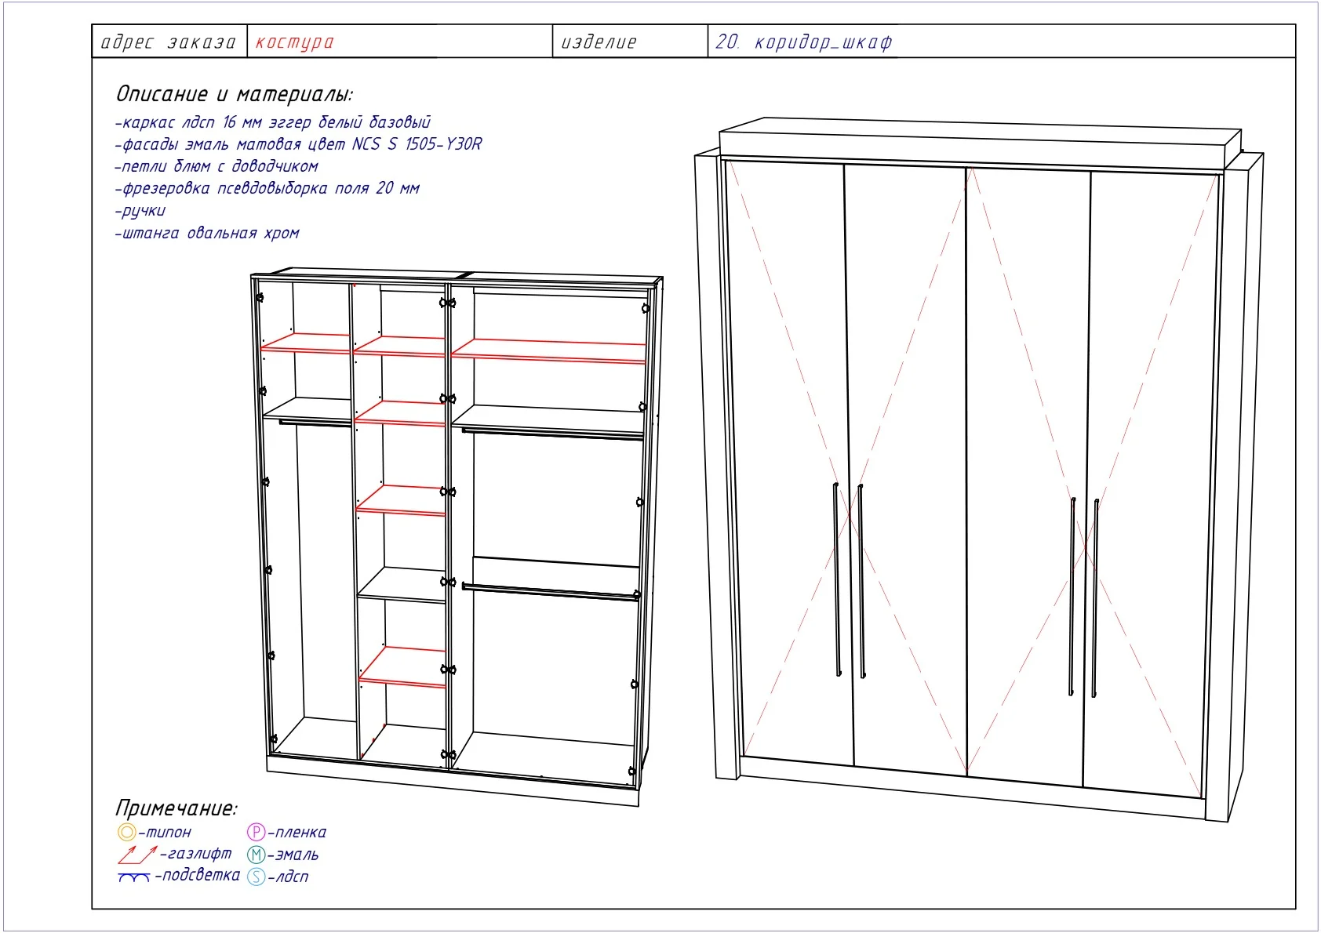Click the 'Примечание:' heading
This screenshot has width=1321, height=933.
[x=176, y=808]
